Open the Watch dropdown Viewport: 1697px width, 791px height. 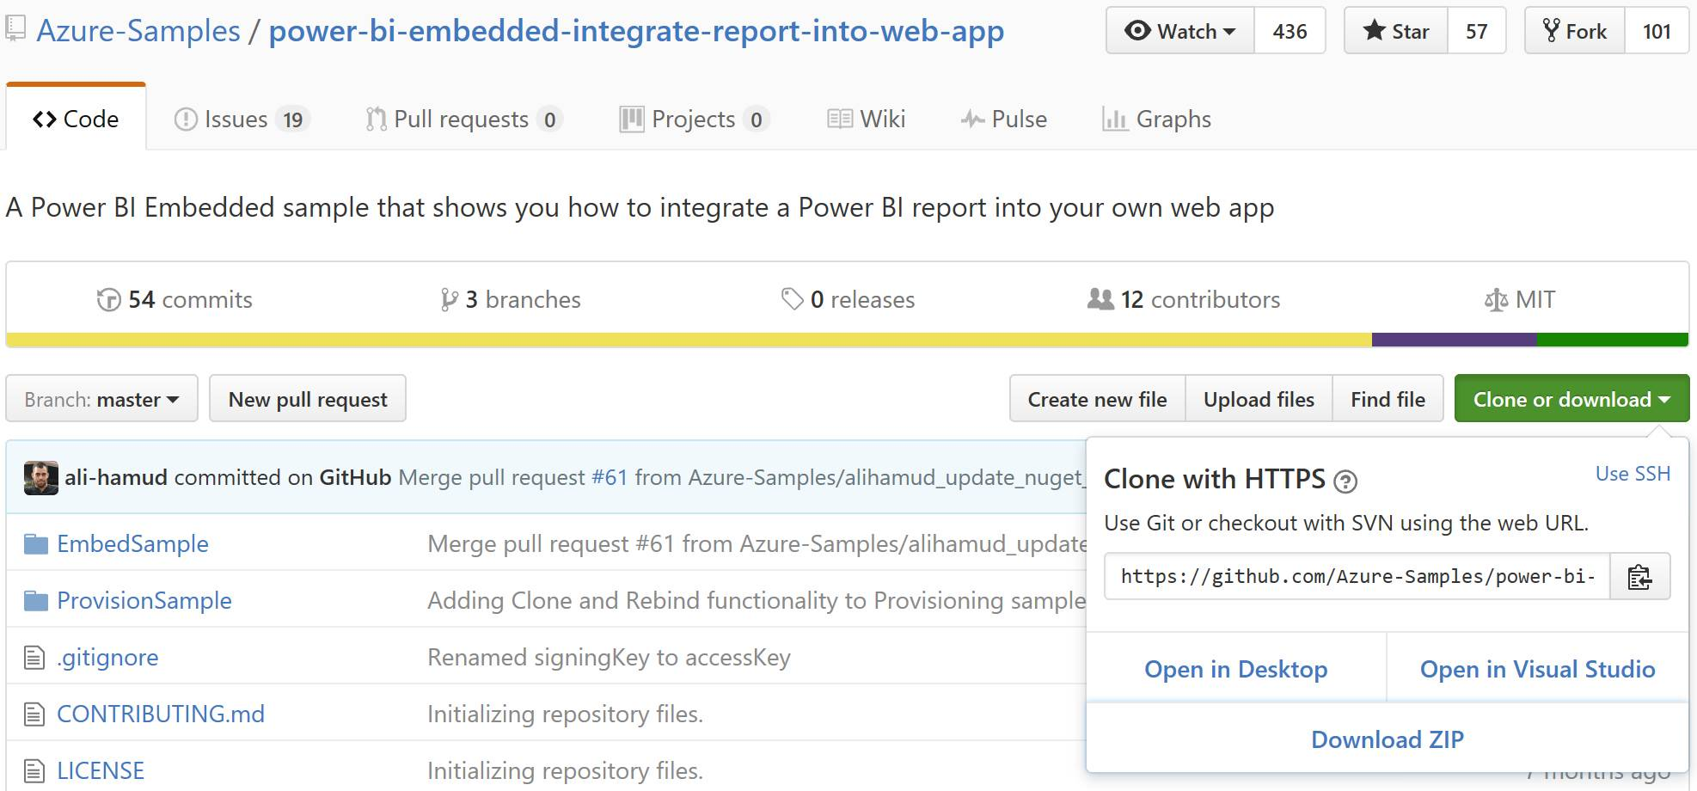1179,31
